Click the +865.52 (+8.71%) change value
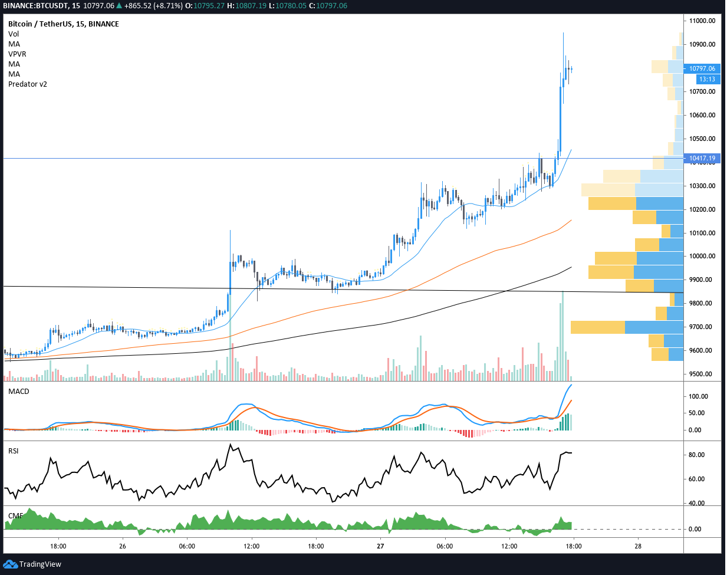This screenshot has width=727, height=575. [x=153, y=6]
